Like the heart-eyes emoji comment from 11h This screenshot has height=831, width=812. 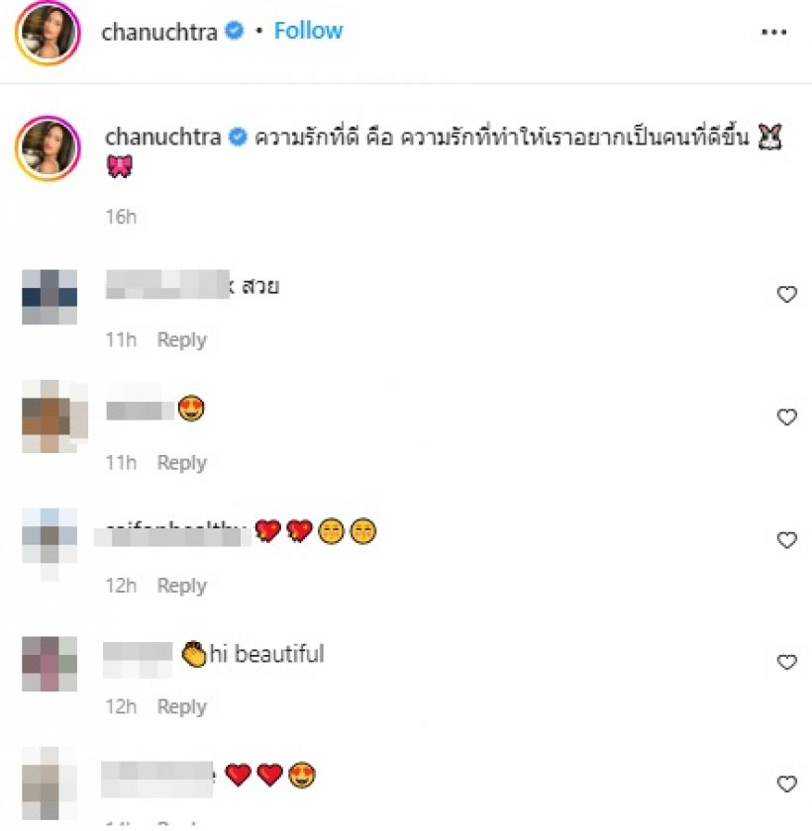point(786,416)
